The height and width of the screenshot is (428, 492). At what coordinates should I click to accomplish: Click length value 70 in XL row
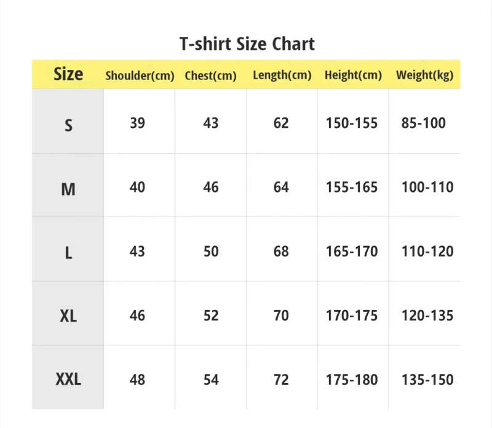click(x=281, y=315)
